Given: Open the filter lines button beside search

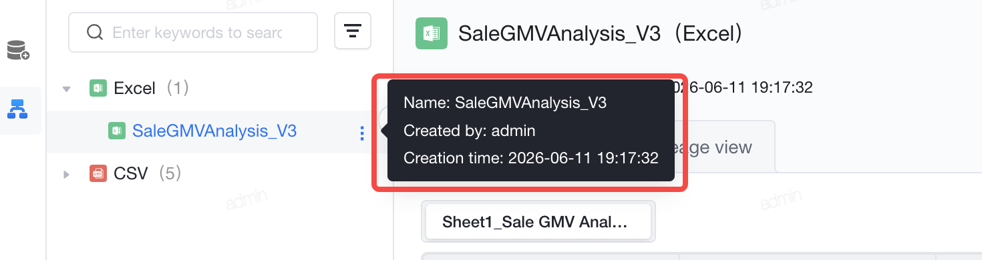Looking at the screenshot, I should click(353, 31).
